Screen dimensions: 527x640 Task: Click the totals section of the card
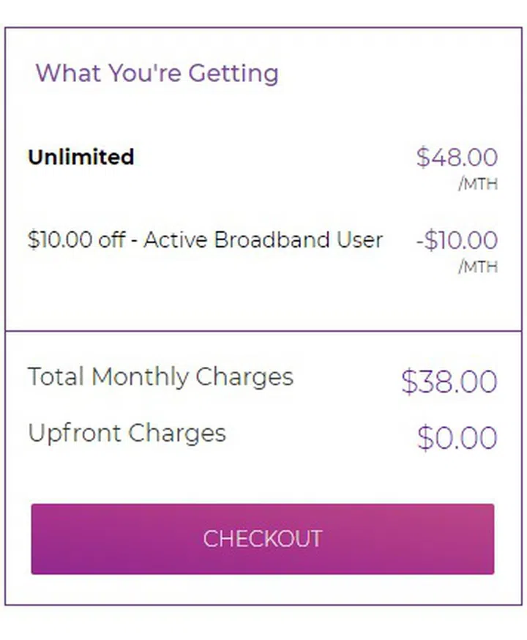click(263, 406)
